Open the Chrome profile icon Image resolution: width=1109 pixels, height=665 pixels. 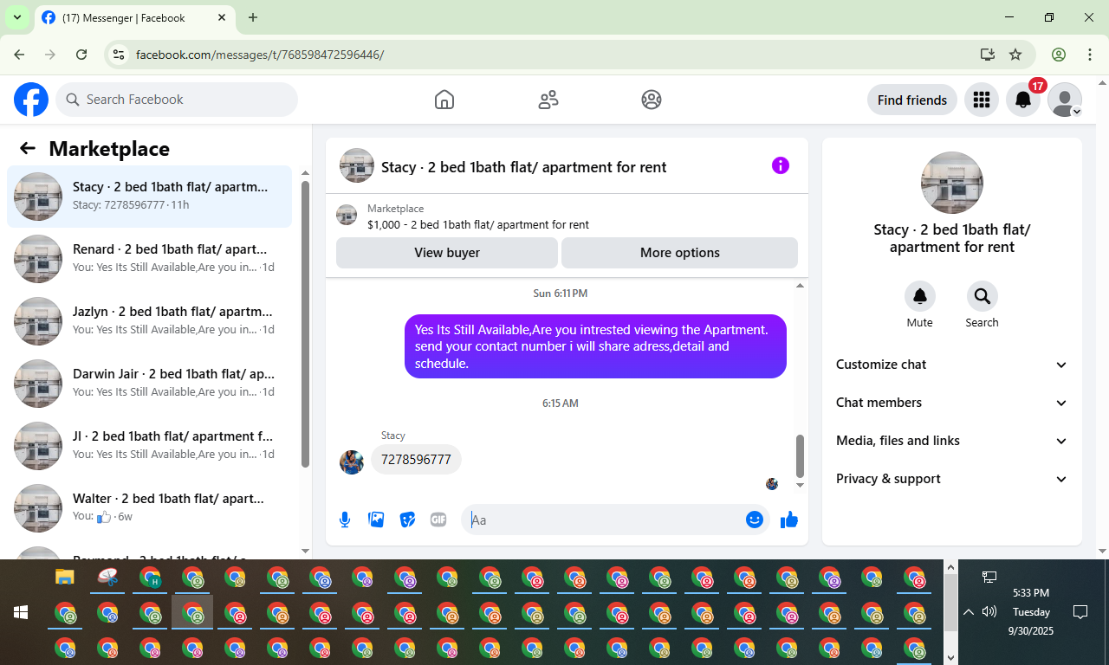click(1059, 55)
